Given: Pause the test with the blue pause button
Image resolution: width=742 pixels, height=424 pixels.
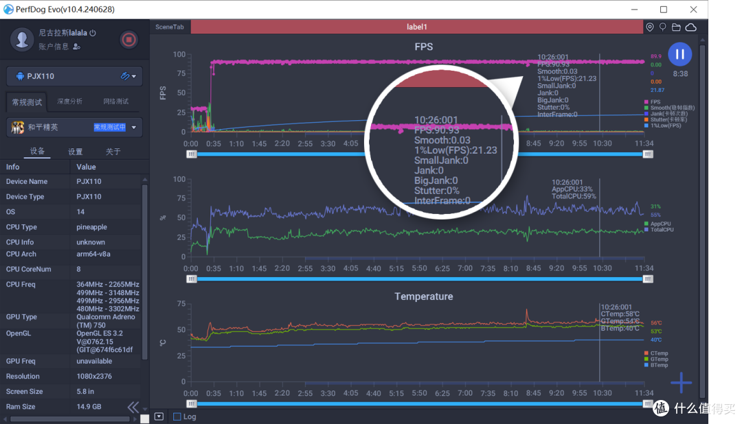Looking at the screenshot, I should click(679, 54).
